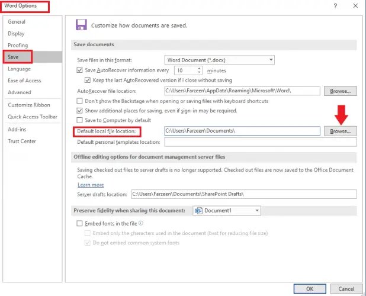Click the 'Save files in this format:' label
Screen dimensions: 366x296
[104, 60]
